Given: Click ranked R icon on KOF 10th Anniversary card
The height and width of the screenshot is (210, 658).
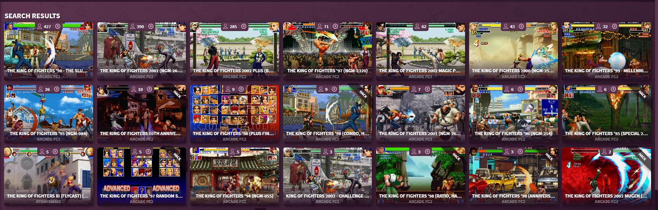Looking at the screenshot, I should click(x=149, y=89).
